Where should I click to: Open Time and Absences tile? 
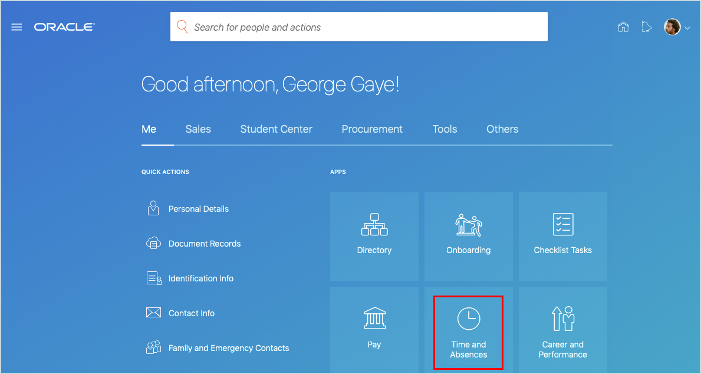(x=468, y=333)
